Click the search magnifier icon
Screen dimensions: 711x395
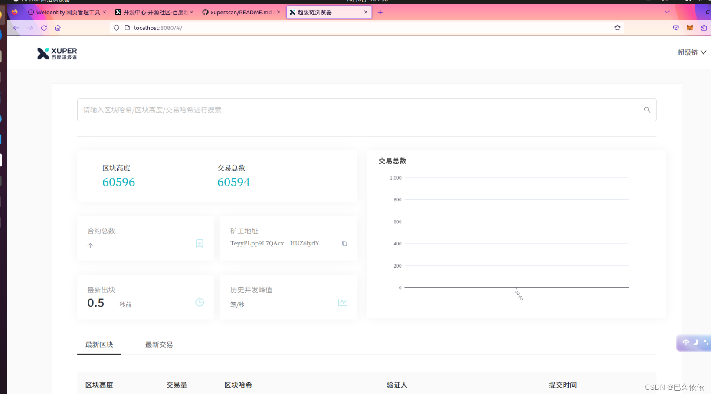point(647,110)
